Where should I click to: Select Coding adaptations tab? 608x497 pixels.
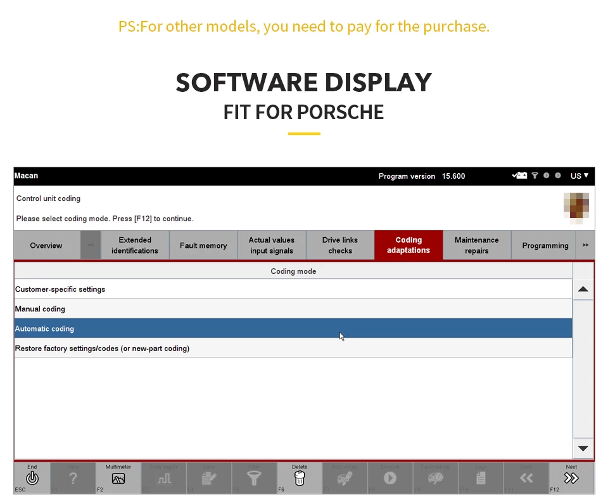coord(408,245)
